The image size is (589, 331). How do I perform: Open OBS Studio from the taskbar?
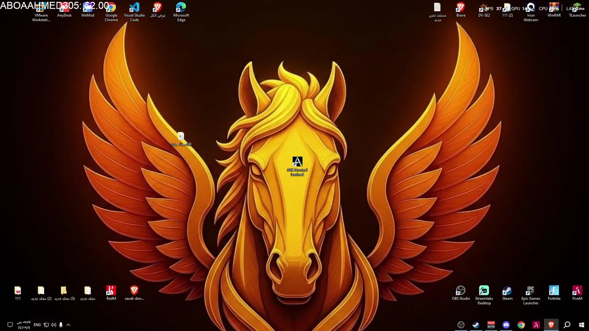[461, 325]
